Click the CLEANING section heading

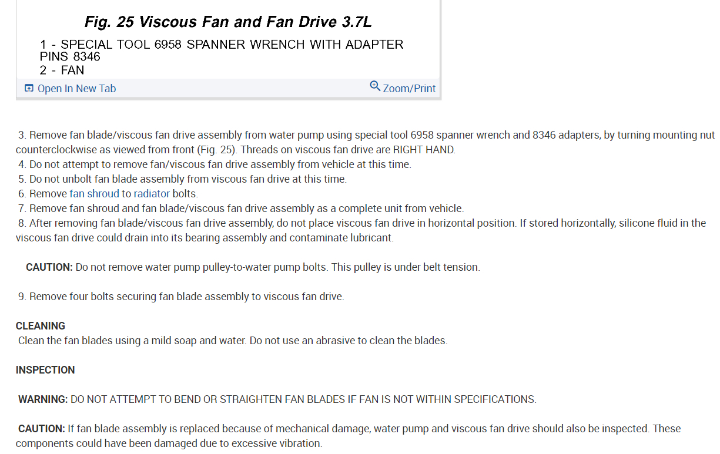(x=41, y=326)
